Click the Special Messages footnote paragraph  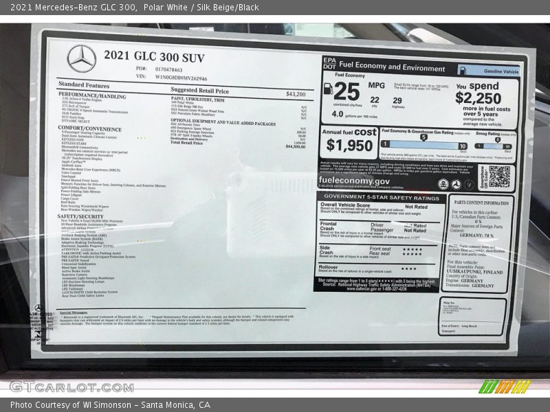click(177, 319)
